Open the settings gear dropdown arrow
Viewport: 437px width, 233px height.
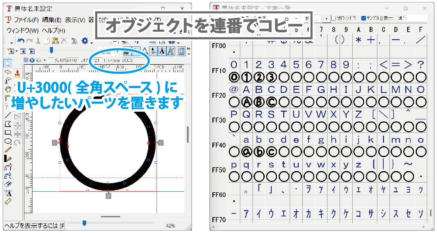(x=91, y=42)
